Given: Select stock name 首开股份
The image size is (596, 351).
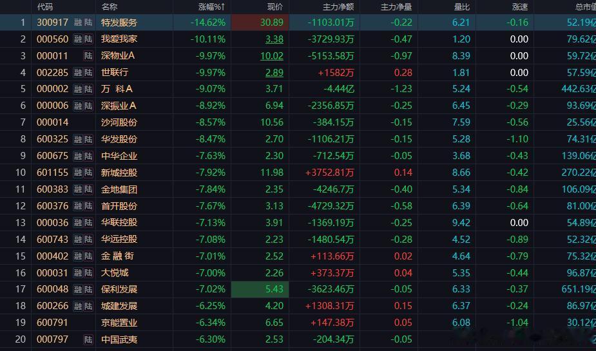Looking at the screenshot, I should pos(119,206).
